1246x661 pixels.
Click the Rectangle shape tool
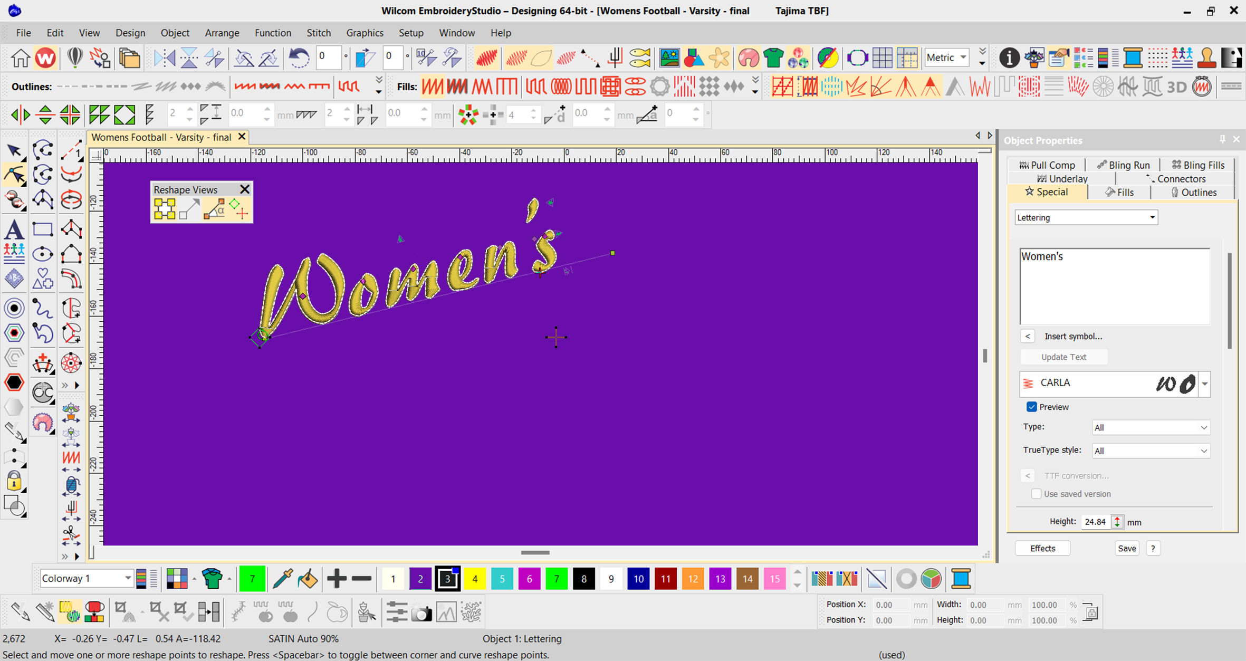tap(43, 229)
